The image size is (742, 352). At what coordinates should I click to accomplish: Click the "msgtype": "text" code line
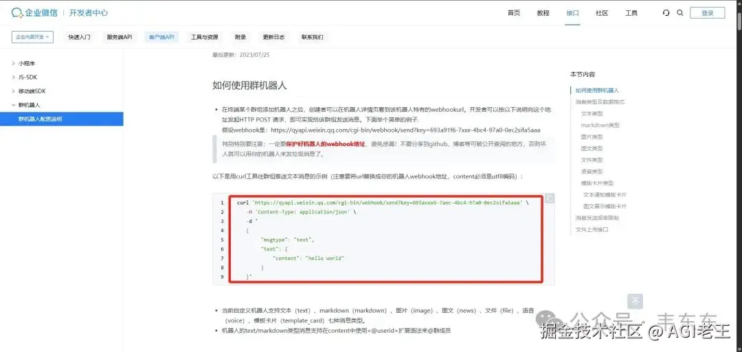(x=287, y=239)
